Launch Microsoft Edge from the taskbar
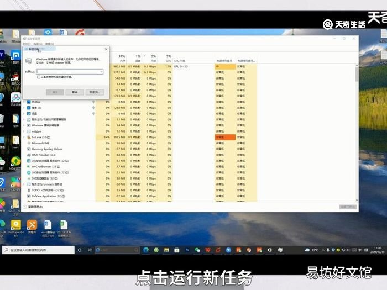This screenshot has height=290, width=387. click(x=146, y=250)
